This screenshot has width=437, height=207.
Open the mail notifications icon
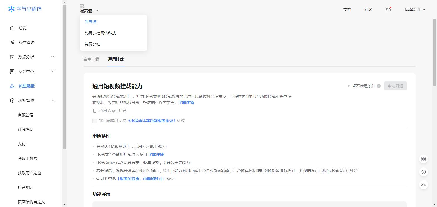tap(389, 9)
